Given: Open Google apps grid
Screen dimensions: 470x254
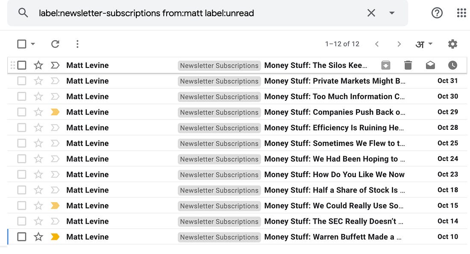Looking at the screenshot, I should pos(461,13).
